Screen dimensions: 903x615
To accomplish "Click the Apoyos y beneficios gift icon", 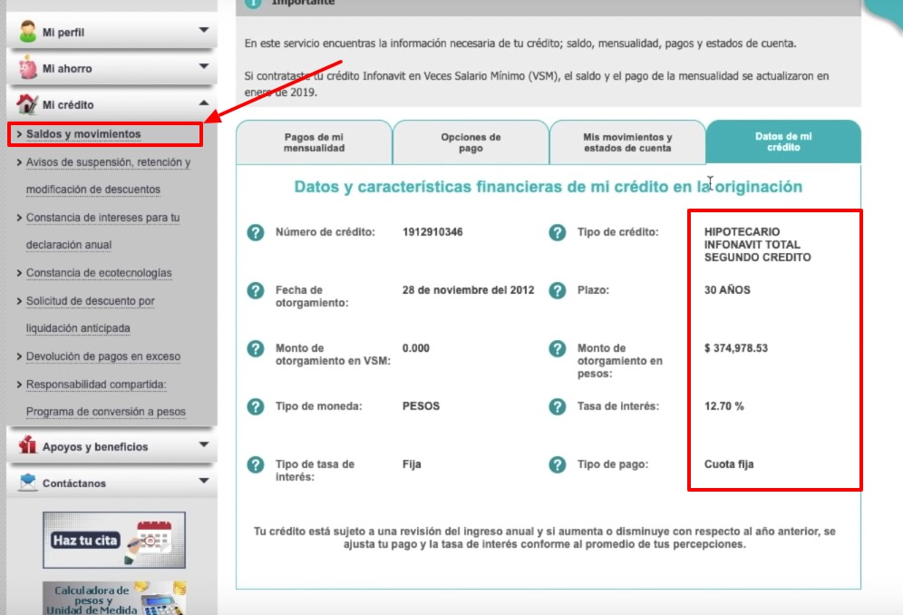I will 27,445.
